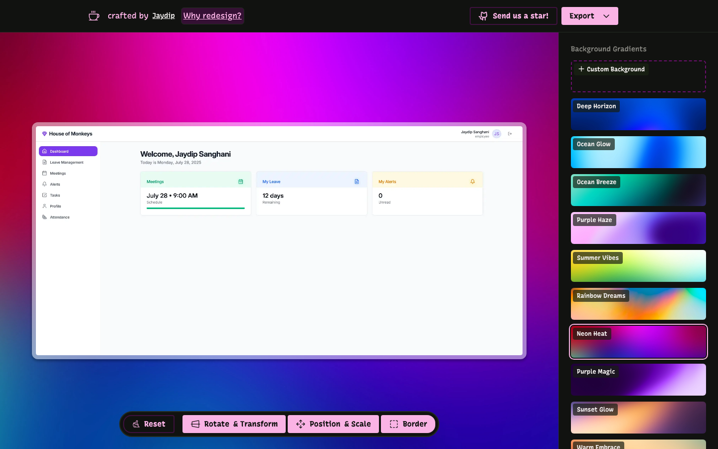The height and width of the screenshot is (449, 718).
Task: Select the Deep Horizon gradient
Action: [x=638, y=114]
